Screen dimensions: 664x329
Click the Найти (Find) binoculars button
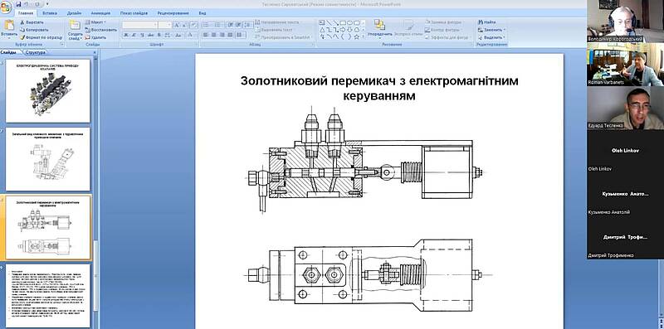486,22
